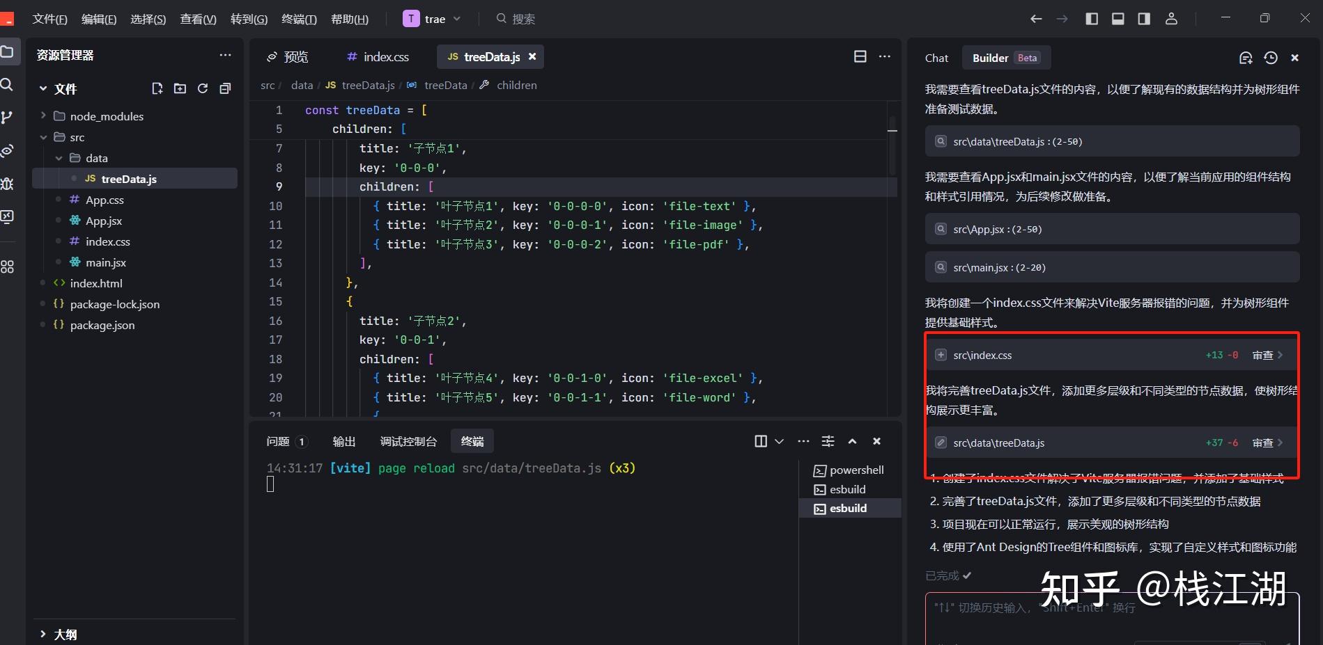Refresh the file explorer tree
This screenshot has width=1323, height=645.
tap(203, 88)
